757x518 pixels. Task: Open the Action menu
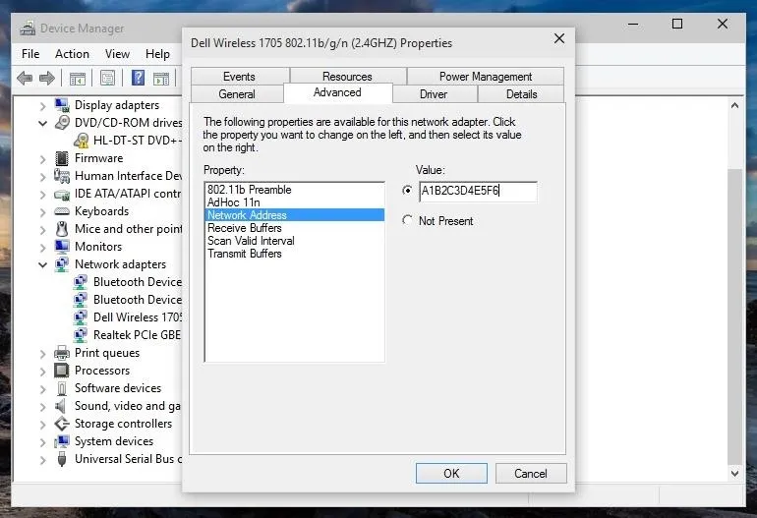[x=72, y=54]
